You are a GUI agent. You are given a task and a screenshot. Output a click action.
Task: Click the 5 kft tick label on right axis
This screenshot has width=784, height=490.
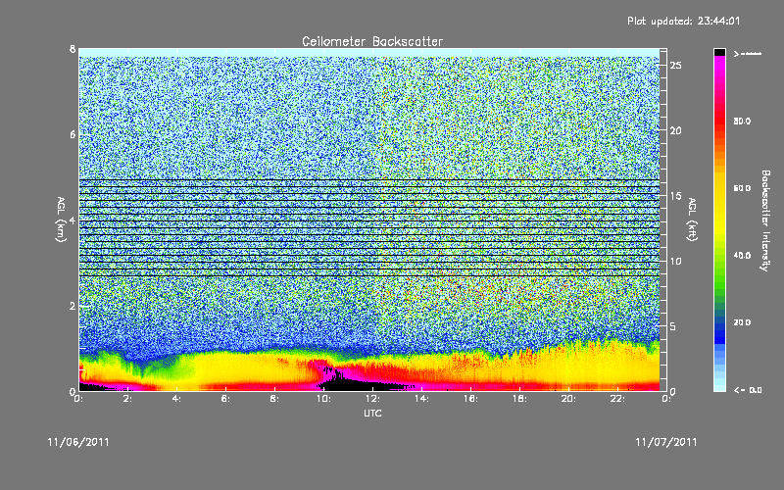pos(673,326)
